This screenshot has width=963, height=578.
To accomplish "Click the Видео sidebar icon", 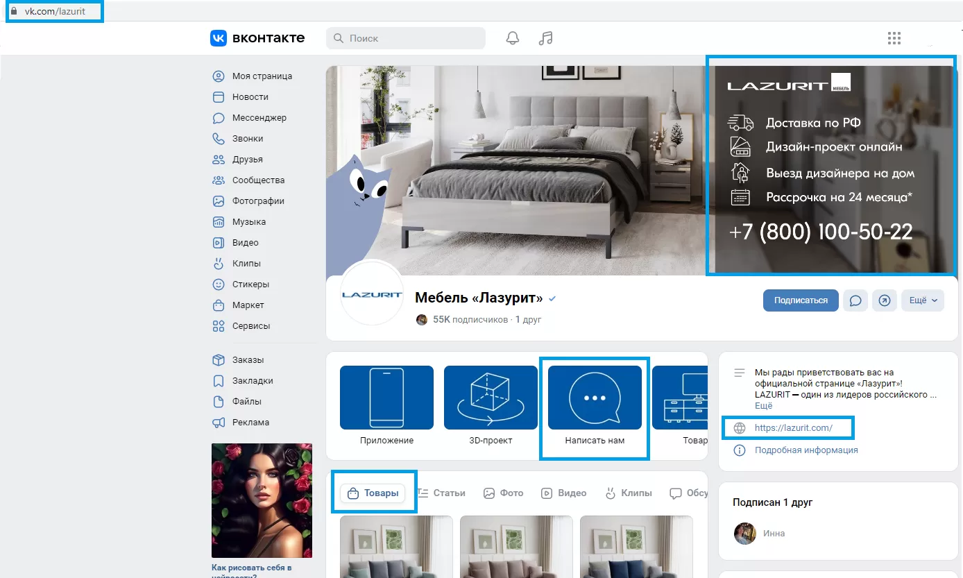I will (x=219, y=243).
